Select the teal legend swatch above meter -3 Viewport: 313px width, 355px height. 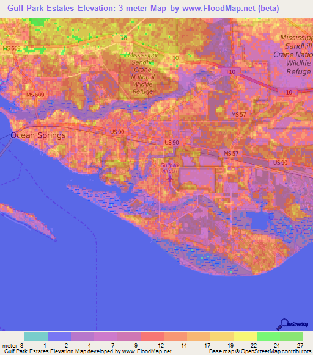coord(36,337)
